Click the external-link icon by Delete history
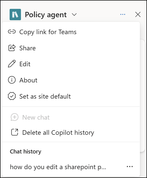The image size is (147, 178). coord(15,132)
